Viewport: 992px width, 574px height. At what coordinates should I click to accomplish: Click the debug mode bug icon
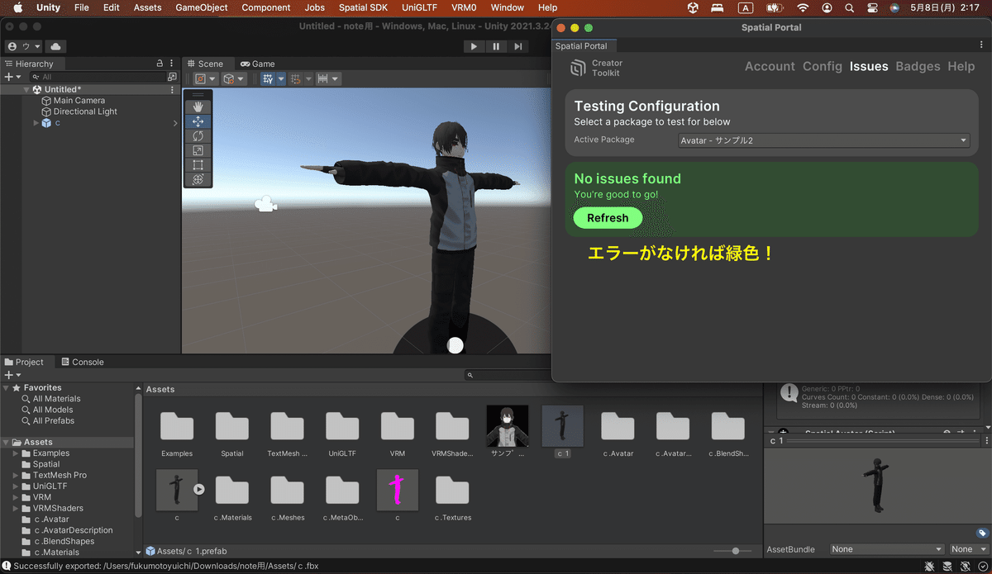tap(931, 566)
